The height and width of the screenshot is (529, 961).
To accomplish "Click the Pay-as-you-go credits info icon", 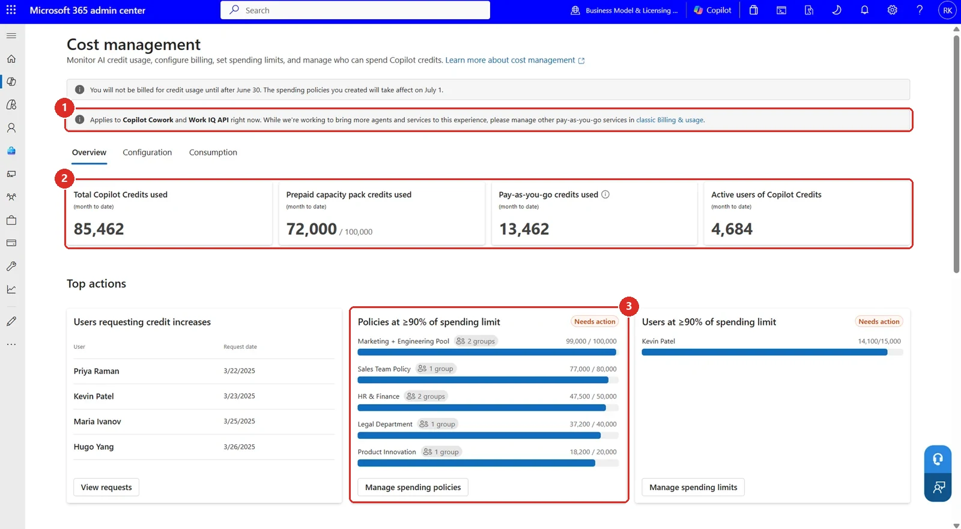I will tap(605, 195).
